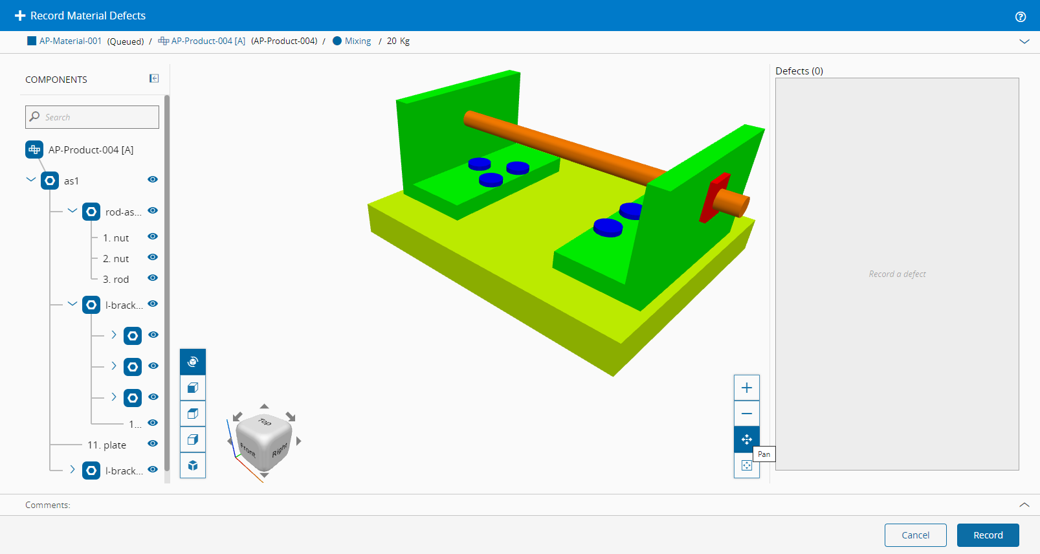Screen dimensions: 1040x554
Task: Select the 3. rod tree item
Action: pos(116,280)
